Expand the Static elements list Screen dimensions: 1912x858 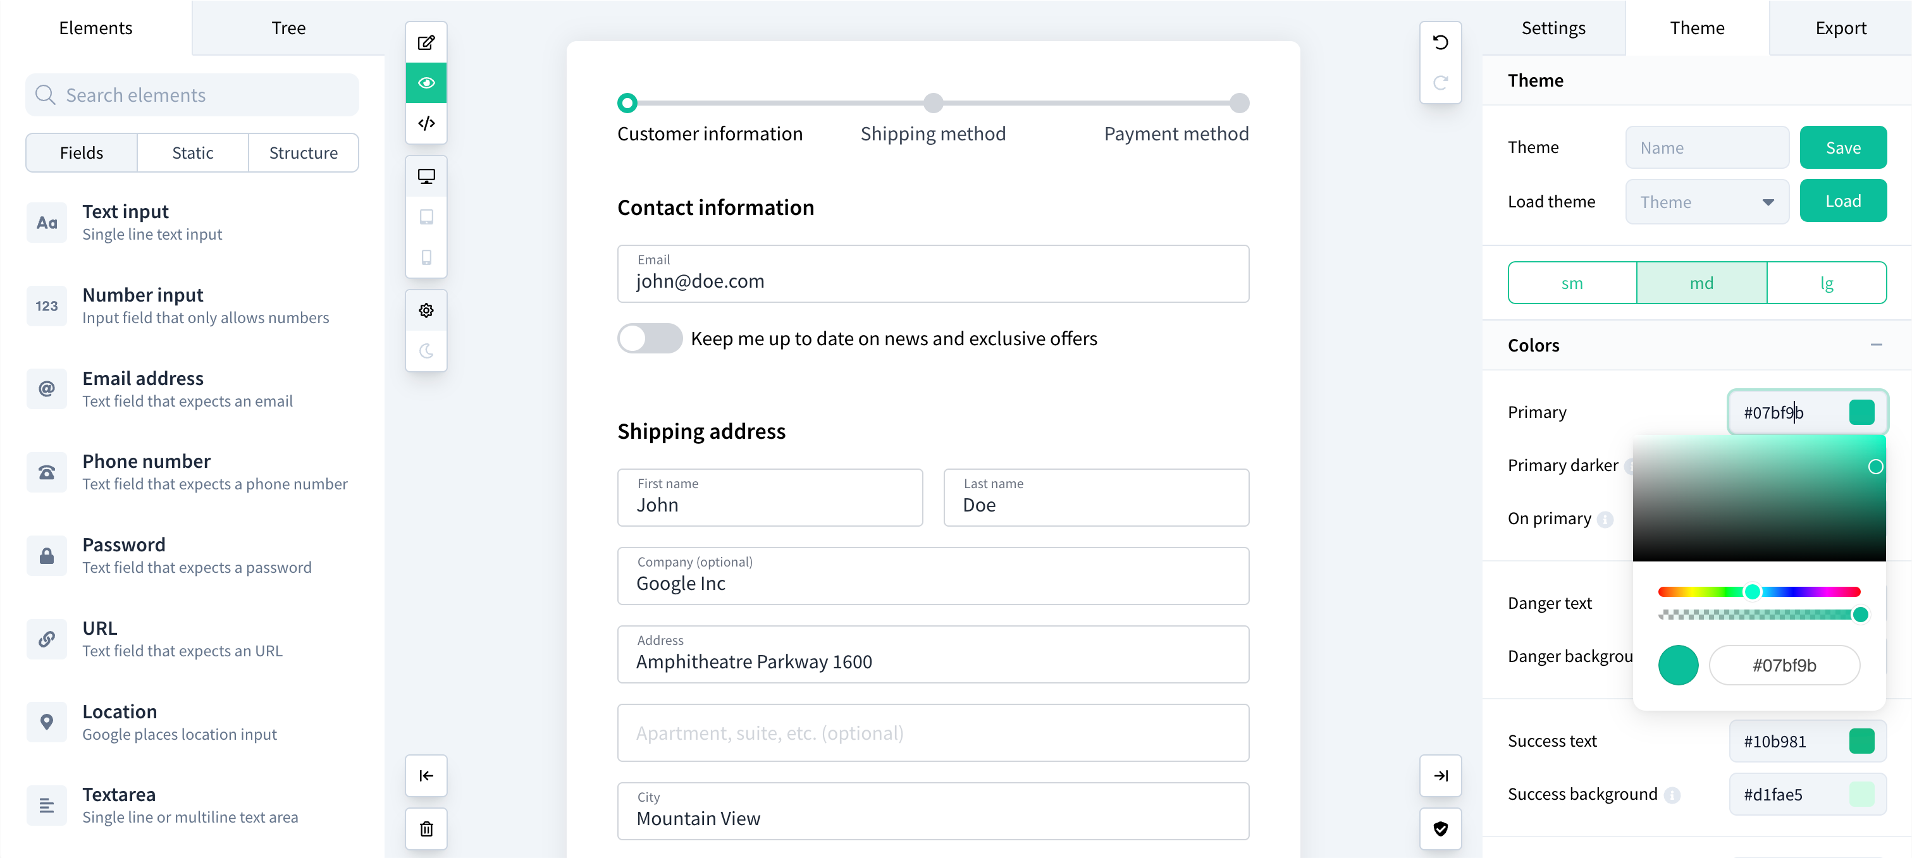[x=192, y=152]
